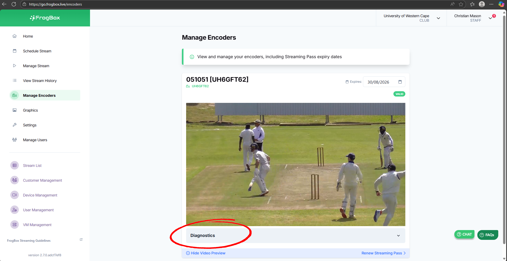Image resolution: width=507 pixels, height=261 pixels.
Task: Open FrogBox Streaming Guidelines link
Action: point(29,241)
